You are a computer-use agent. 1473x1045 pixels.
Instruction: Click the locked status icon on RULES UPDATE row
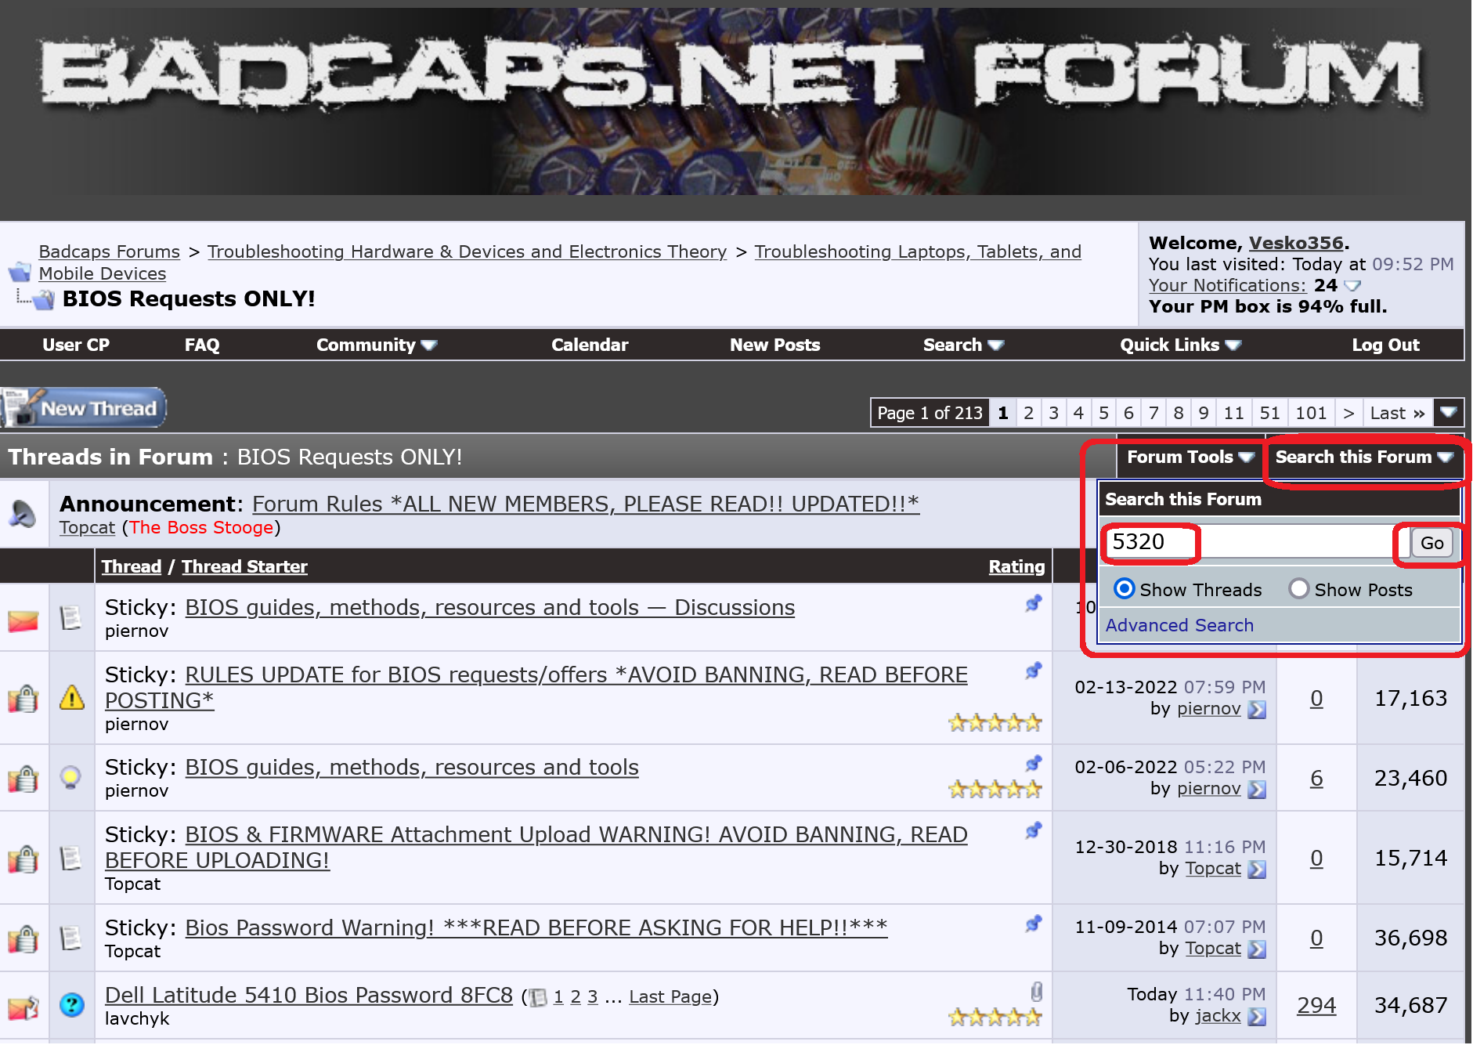(23, 698)
